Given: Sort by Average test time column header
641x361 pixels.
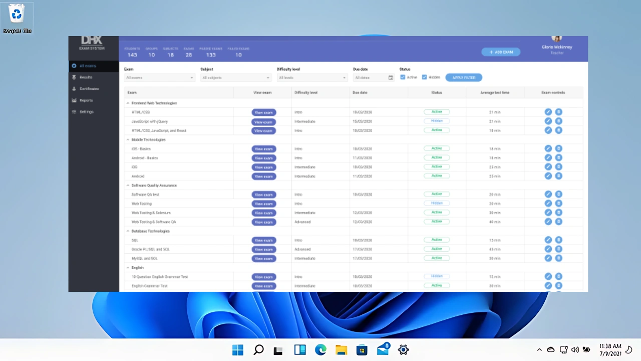Looking at the screenshot, I should tap(495, 93).
